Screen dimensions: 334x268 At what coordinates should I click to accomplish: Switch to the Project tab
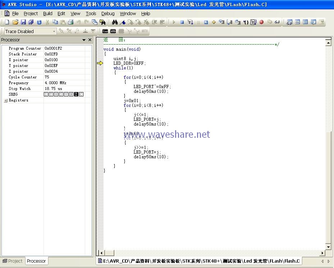click(13, 261)
